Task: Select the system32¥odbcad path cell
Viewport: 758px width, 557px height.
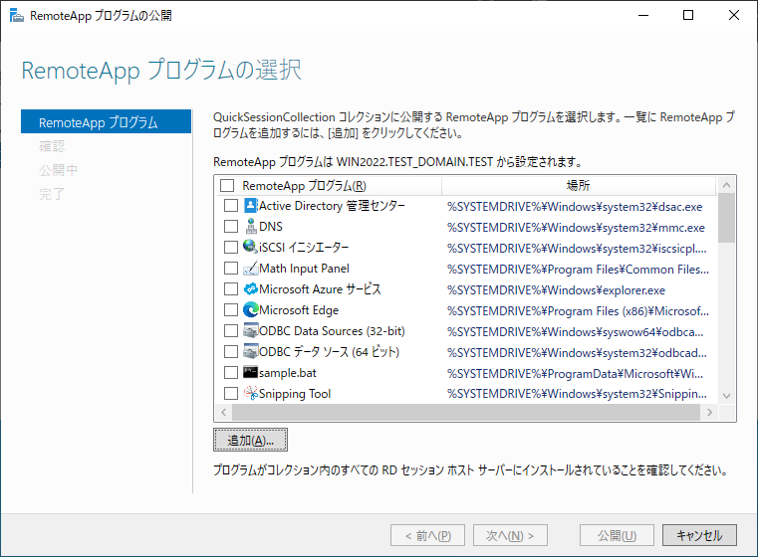Action: pyautogui.click(x=577, y=353)
